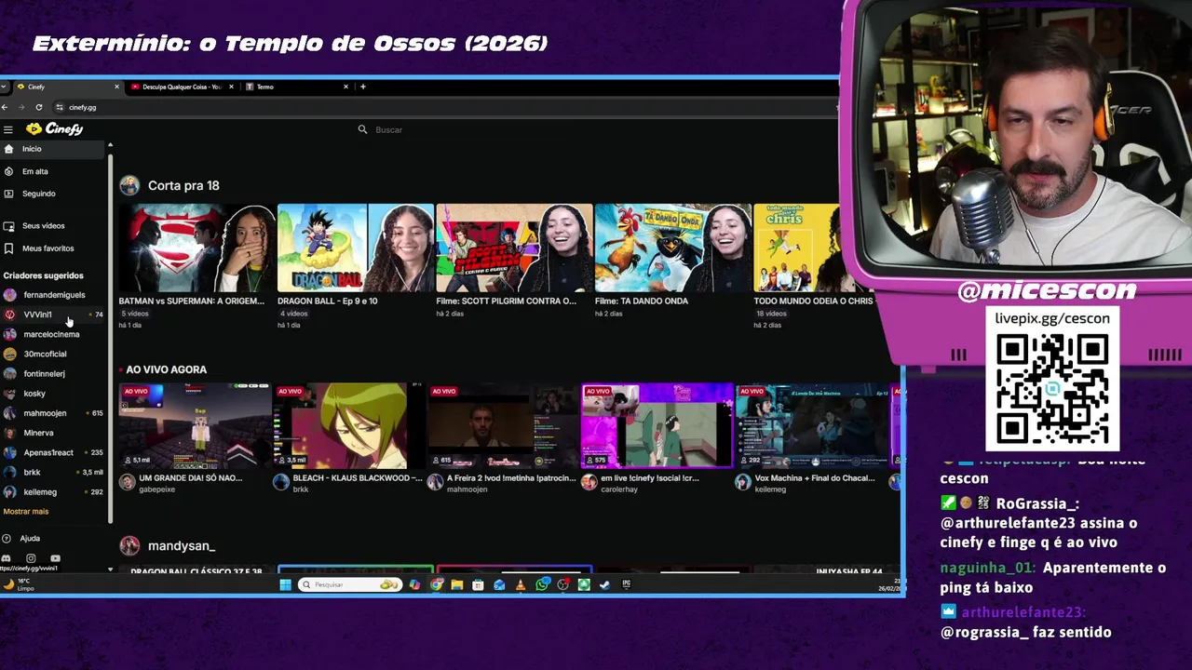This screenshot has width=1192, height=670.
Task: Open Chrome from the taskbar
Action: (437, 584)
